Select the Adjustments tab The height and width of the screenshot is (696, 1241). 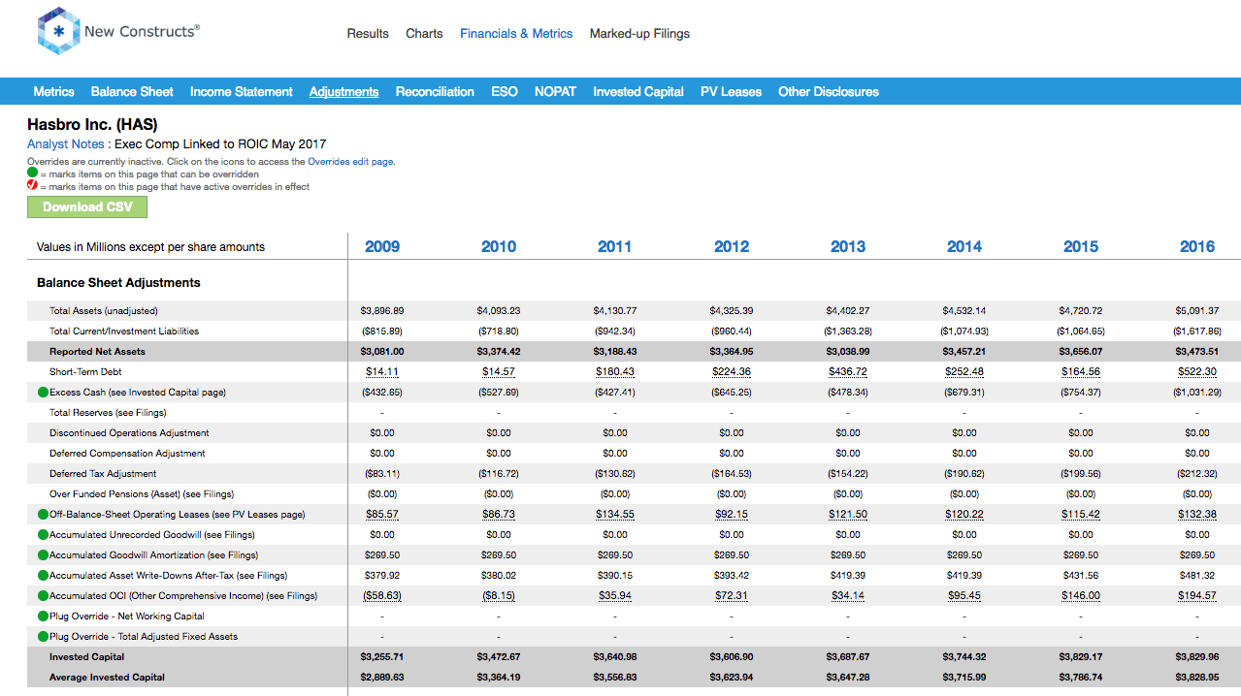tap(343, 92)
